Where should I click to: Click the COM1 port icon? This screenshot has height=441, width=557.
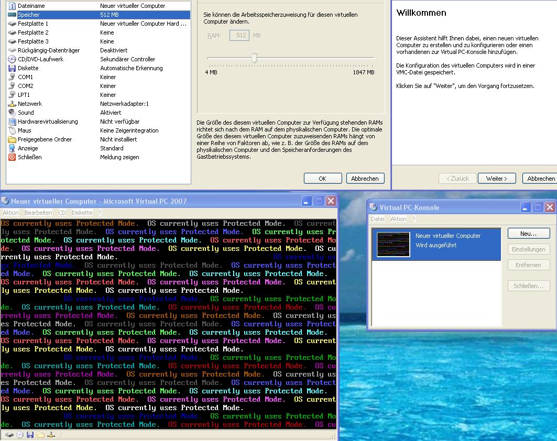click(12, 76)
